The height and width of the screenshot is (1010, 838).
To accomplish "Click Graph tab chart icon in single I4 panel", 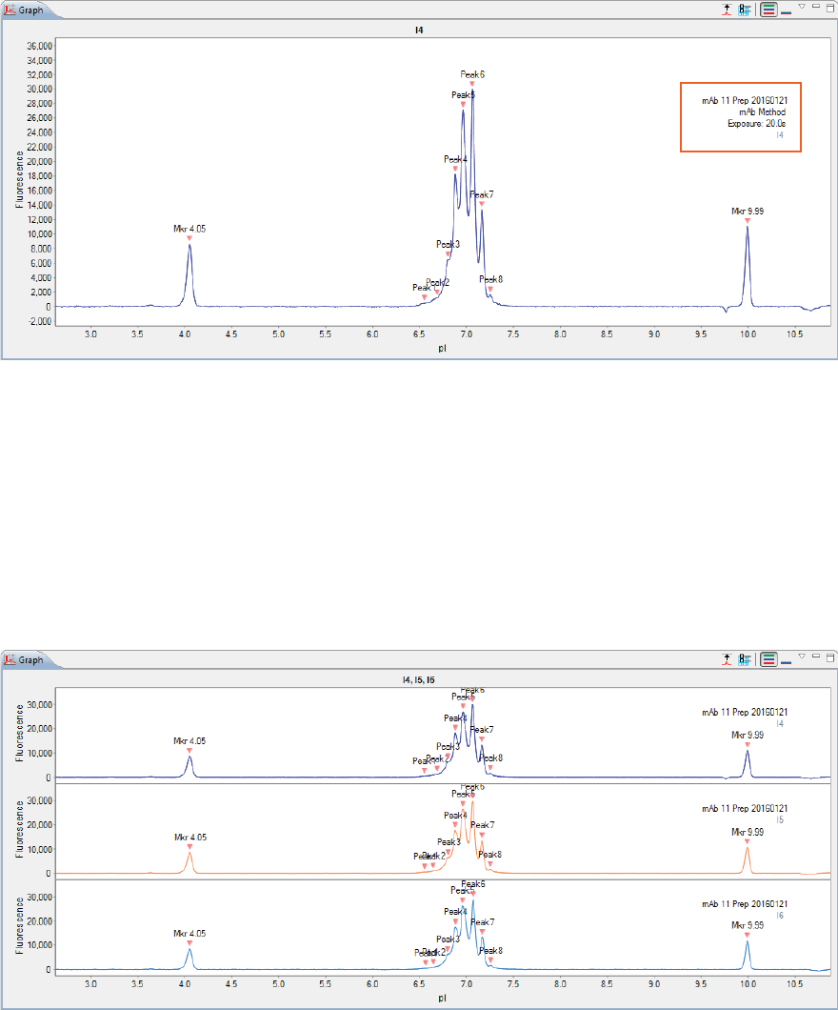I will click(x=10, y=10).
